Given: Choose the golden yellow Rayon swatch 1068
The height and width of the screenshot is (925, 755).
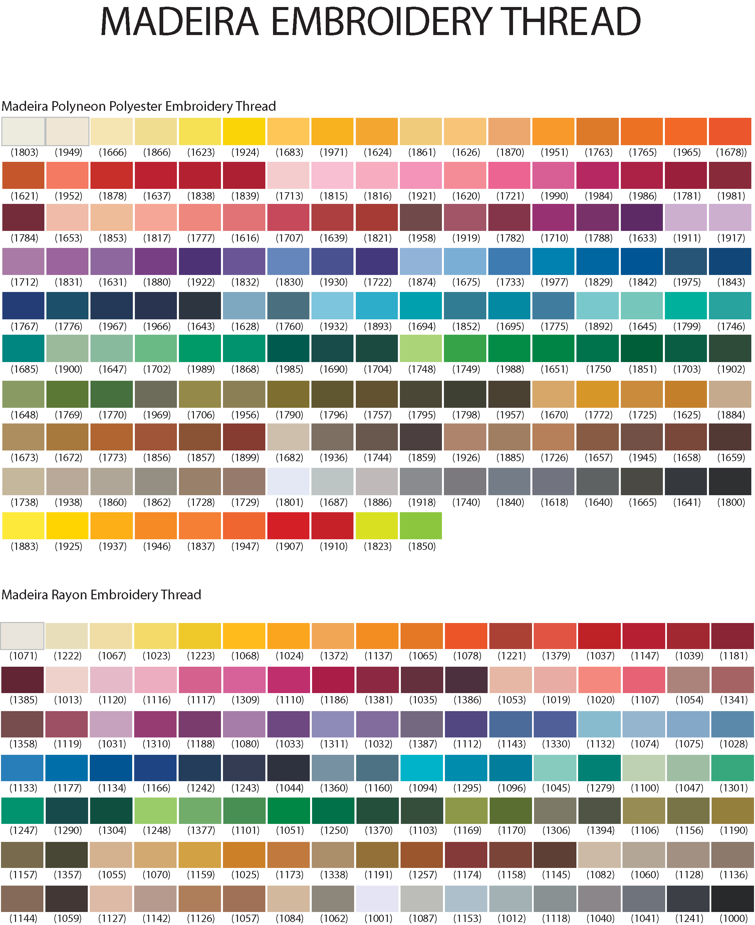Looking at the screenshot, I should point(244,636).
